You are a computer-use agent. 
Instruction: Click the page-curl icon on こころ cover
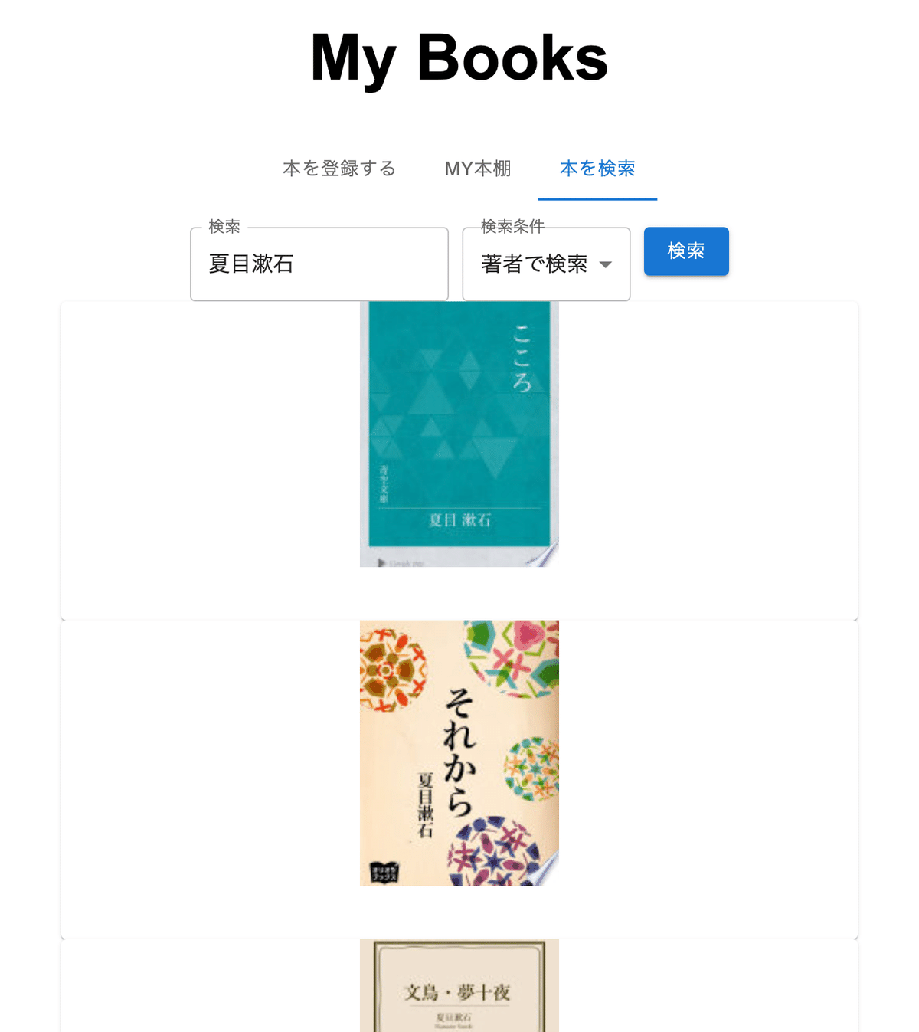[544, 554]
